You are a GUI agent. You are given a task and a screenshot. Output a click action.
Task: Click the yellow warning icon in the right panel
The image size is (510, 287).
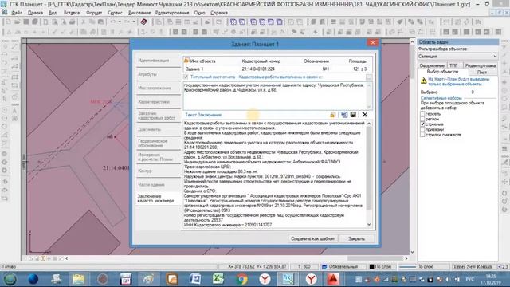click(423, 81)
